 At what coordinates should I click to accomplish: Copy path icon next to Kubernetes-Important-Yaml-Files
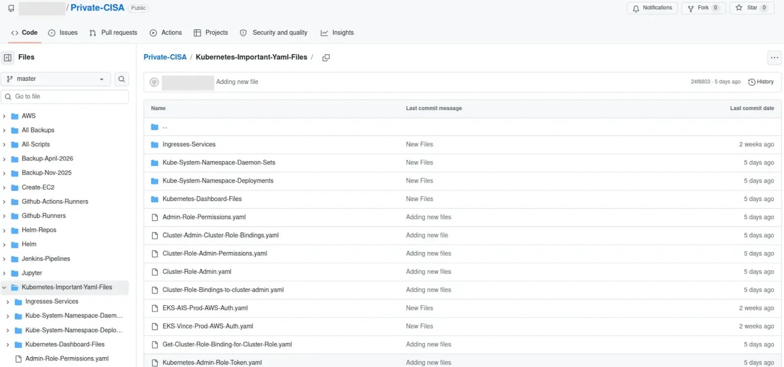click(326, 58)
